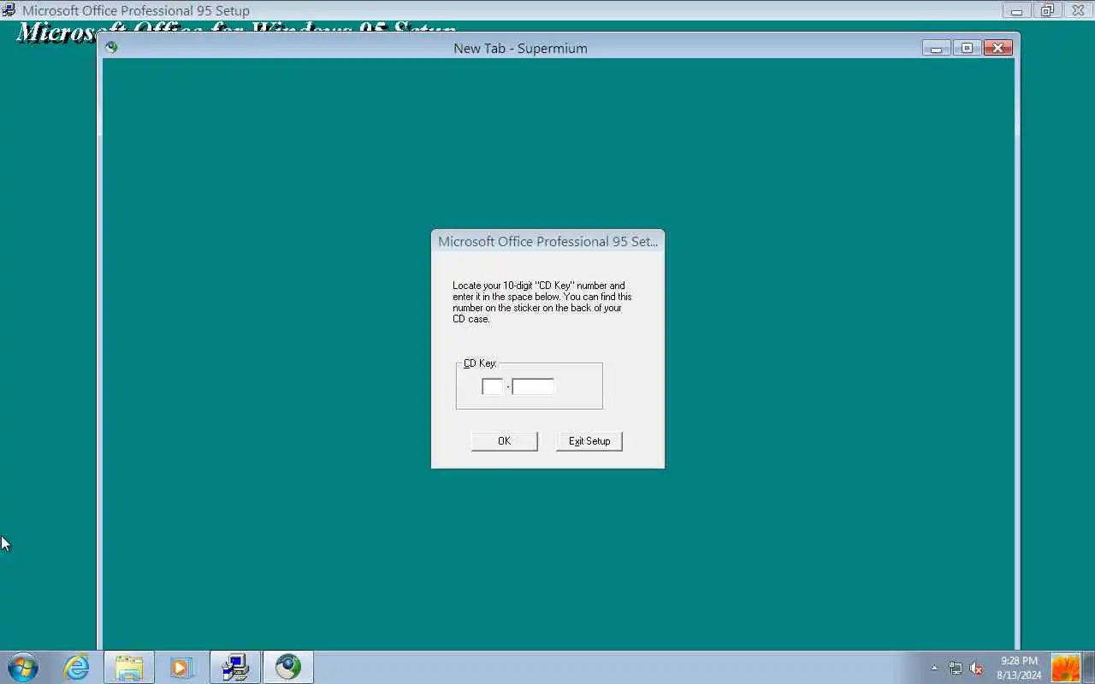This screenshot has height=684, width=1095.
Task: Click the Exit Setup button
Action: pyautogui.click(x=589, y=441)
